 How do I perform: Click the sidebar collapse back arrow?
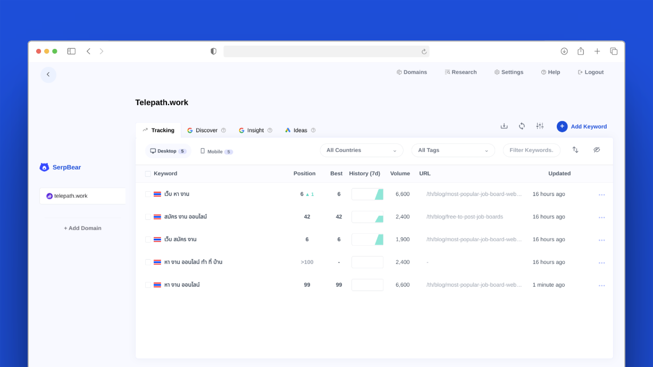click(x=48, y=74)
